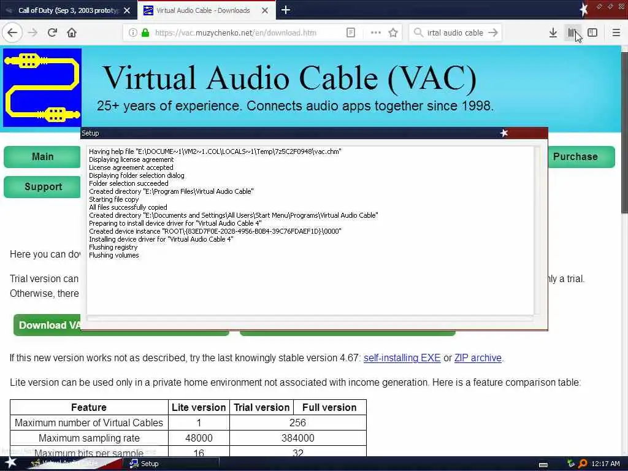
Task: Select 'Flushing volumes' log line
Action: (113, 255)
